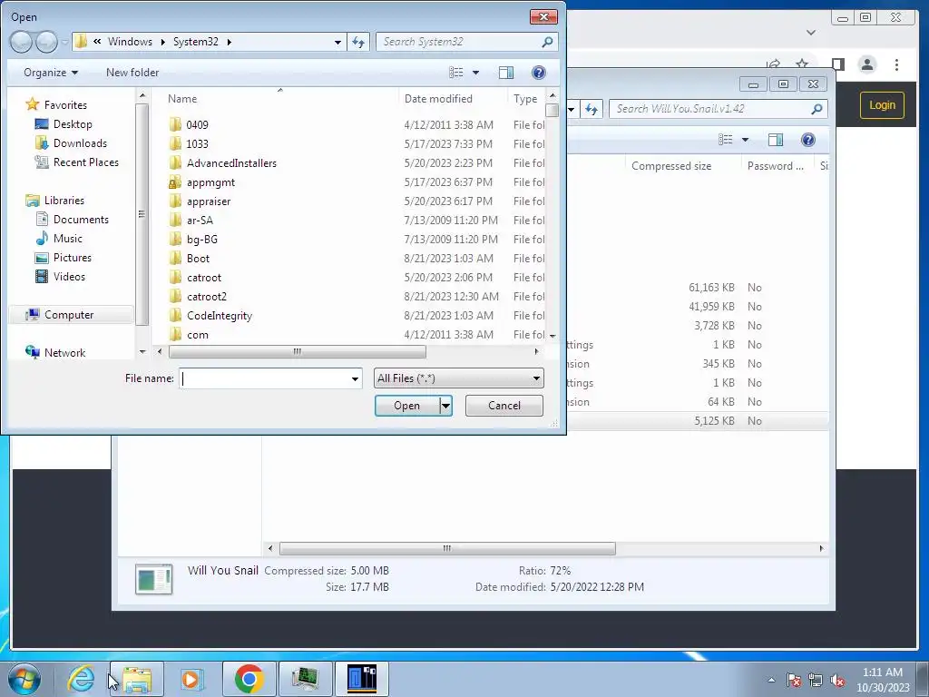Expand the arrow after Windows breadcrumb
The width and height of the screenshot is (929, 697).
[x=163, y=42]
